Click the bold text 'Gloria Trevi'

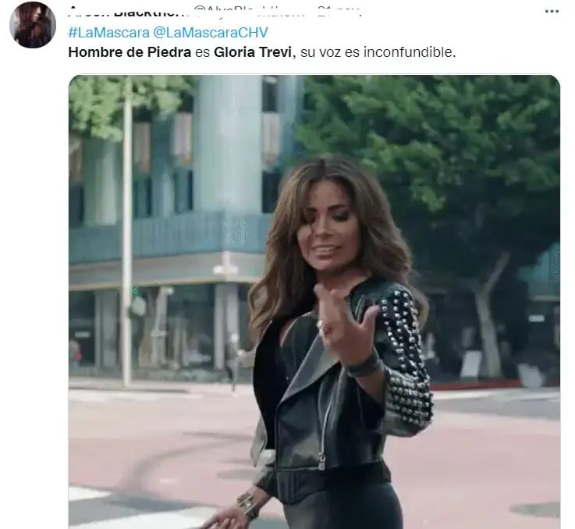[253, 52]
